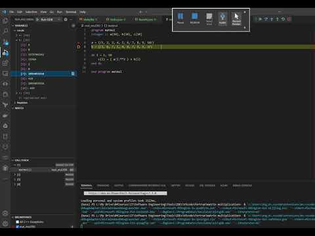Open the Accounts menu icon
This screenshot has width=315, height=236.
pos(5,213)
